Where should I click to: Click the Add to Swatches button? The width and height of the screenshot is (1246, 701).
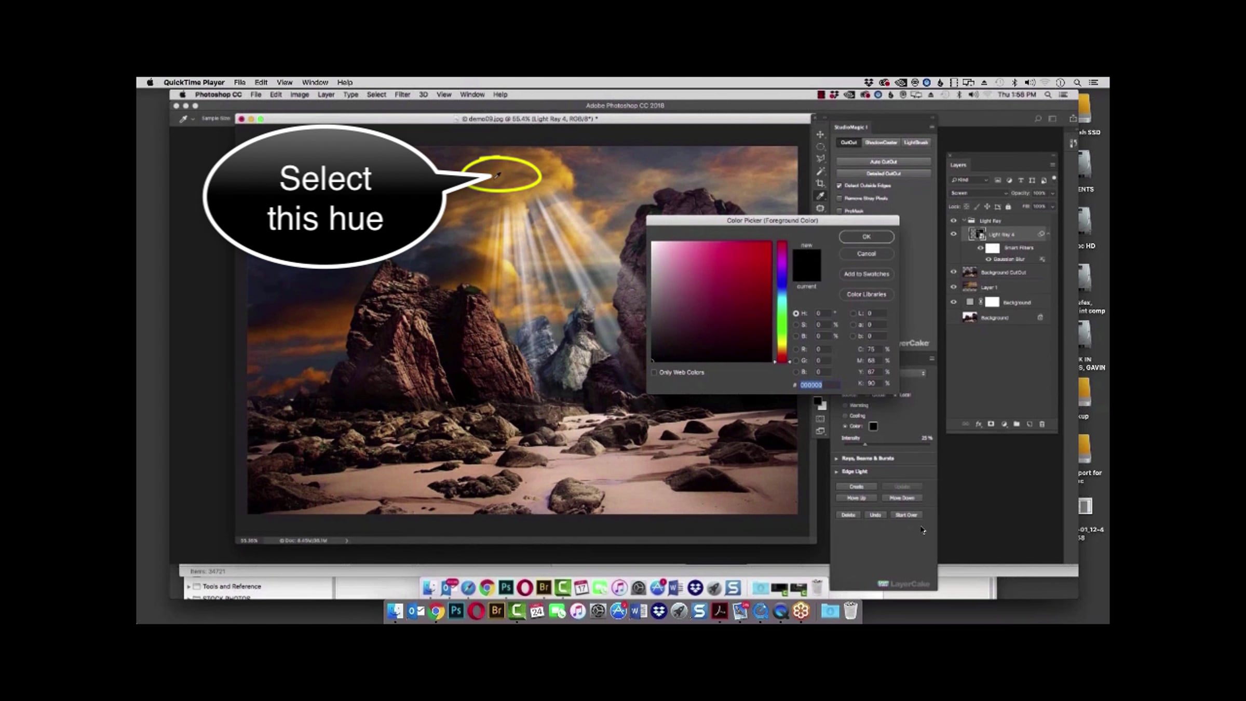(866, 274)
